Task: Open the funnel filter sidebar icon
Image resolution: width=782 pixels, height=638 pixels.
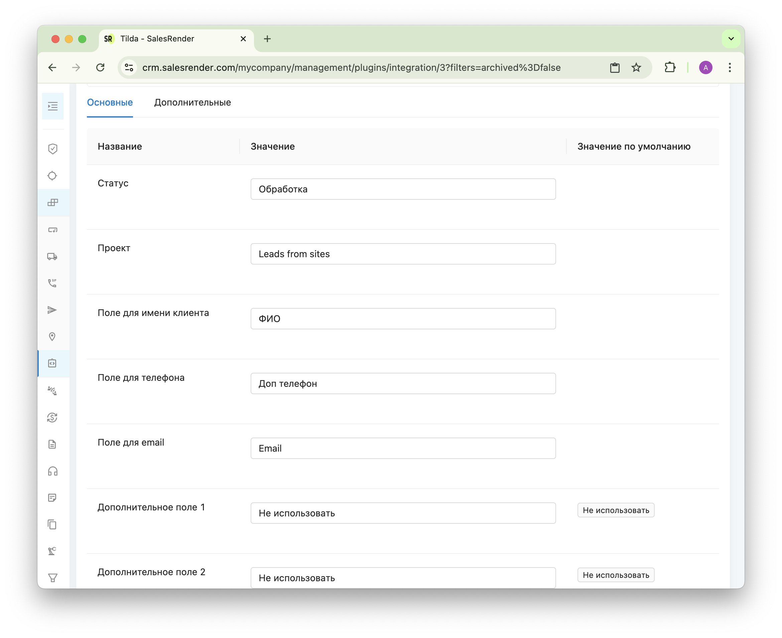Action: tap(52, 578)
